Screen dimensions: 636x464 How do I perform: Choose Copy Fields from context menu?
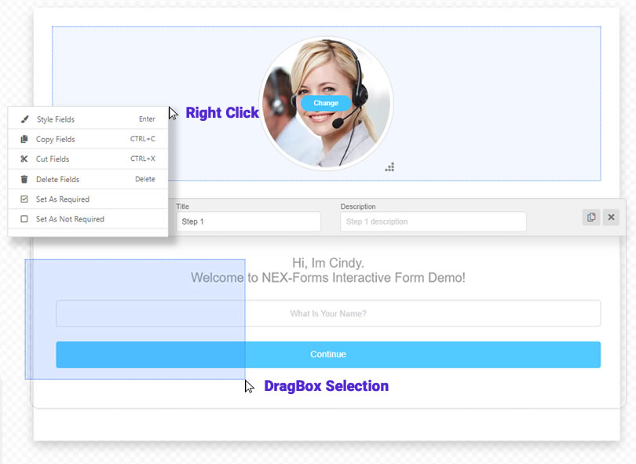point(88,139)
